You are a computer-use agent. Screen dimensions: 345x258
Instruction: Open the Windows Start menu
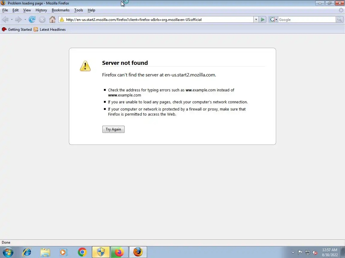(8, 252)
